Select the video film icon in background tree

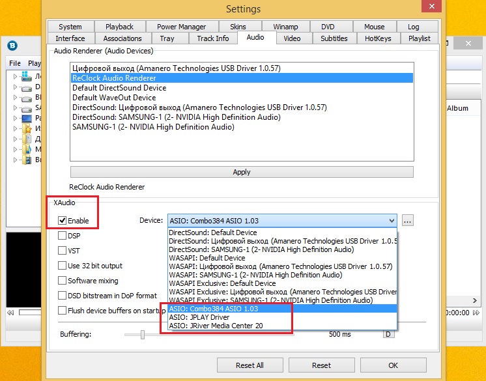(28, 160)
